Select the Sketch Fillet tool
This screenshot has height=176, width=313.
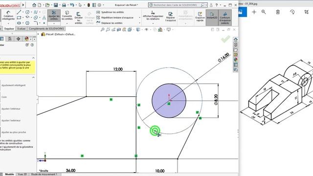36,23
